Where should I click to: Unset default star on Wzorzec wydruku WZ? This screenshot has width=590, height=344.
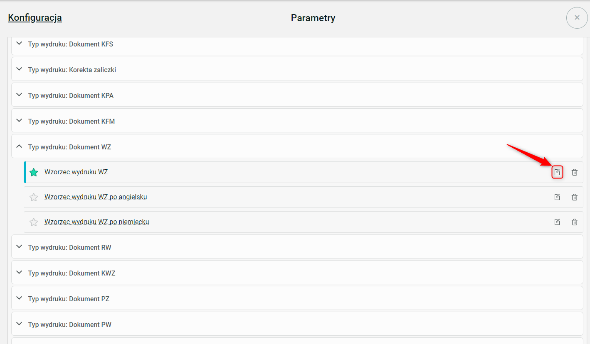coord(34,172)
